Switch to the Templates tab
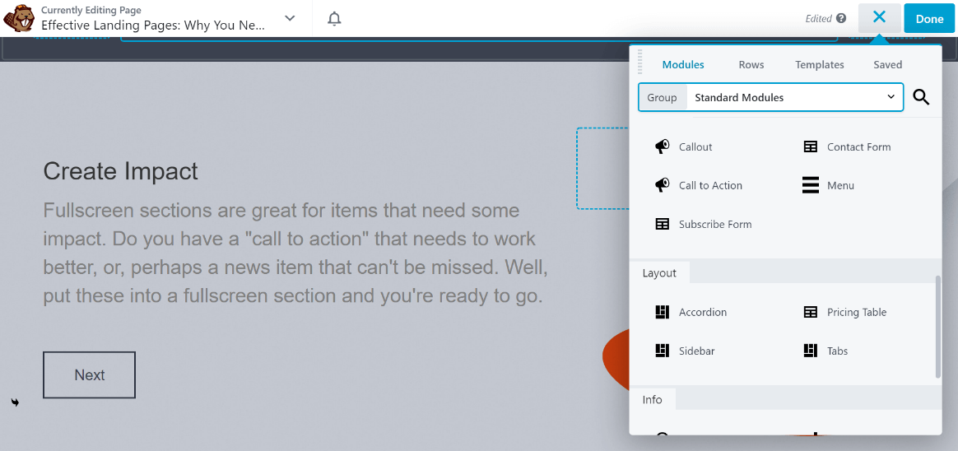Viewport: 958px width, 451px height. [x=819, y=65]
